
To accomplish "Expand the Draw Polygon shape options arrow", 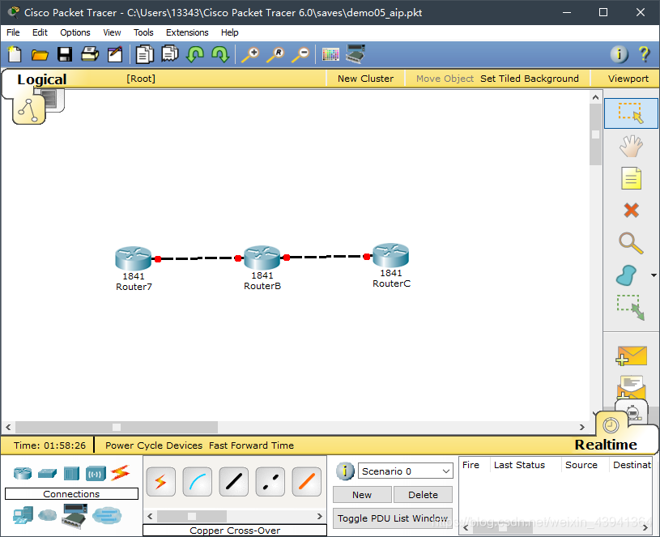I will 654,275.
